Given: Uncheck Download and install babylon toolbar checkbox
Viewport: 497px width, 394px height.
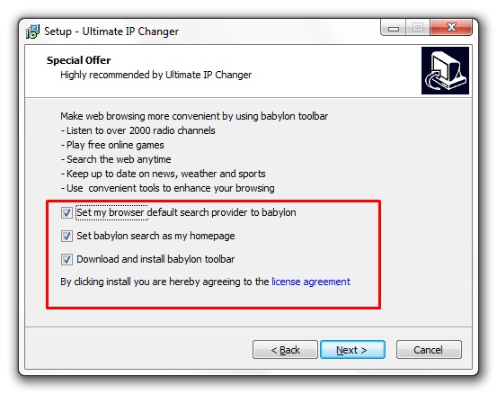Looking at the screenshot, I should point(67,259).
